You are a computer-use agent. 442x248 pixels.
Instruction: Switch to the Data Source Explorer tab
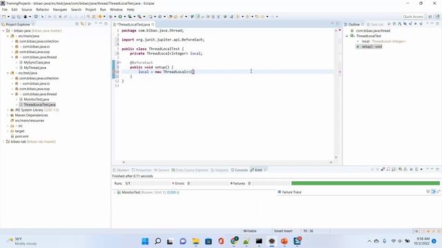coord(190,170)
